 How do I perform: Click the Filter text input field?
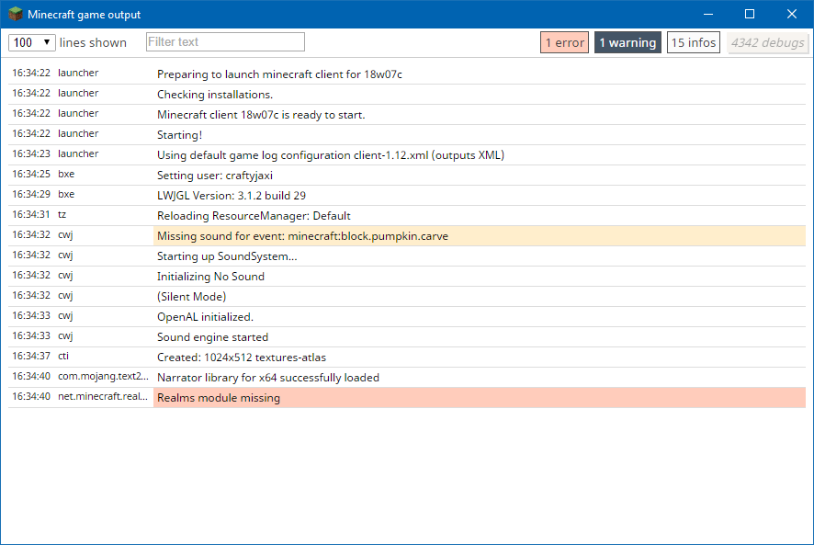(225, 42)
